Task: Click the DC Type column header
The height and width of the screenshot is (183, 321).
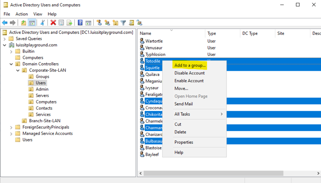Action: (257, 33)
